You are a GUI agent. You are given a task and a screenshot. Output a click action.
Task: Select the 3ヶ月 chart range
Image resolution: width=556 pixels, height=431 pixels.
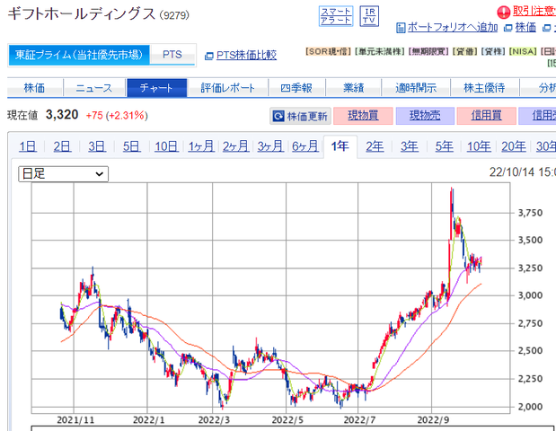270,146
